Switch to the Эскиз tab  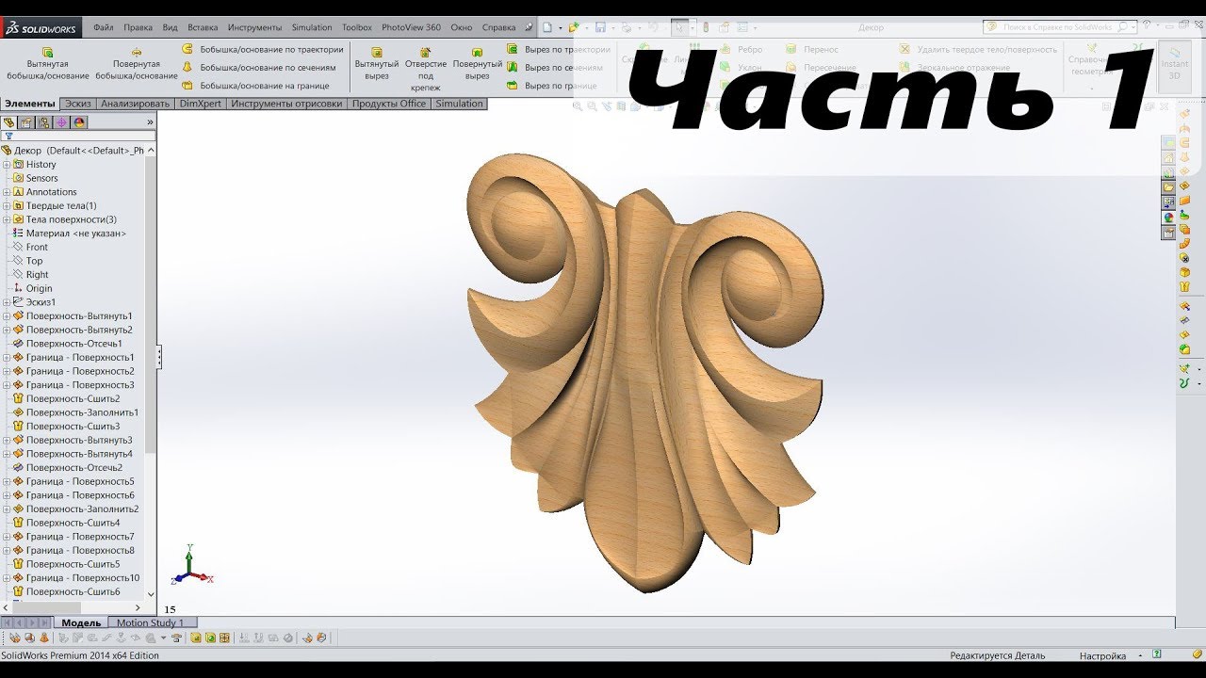[x=78, y=104]
